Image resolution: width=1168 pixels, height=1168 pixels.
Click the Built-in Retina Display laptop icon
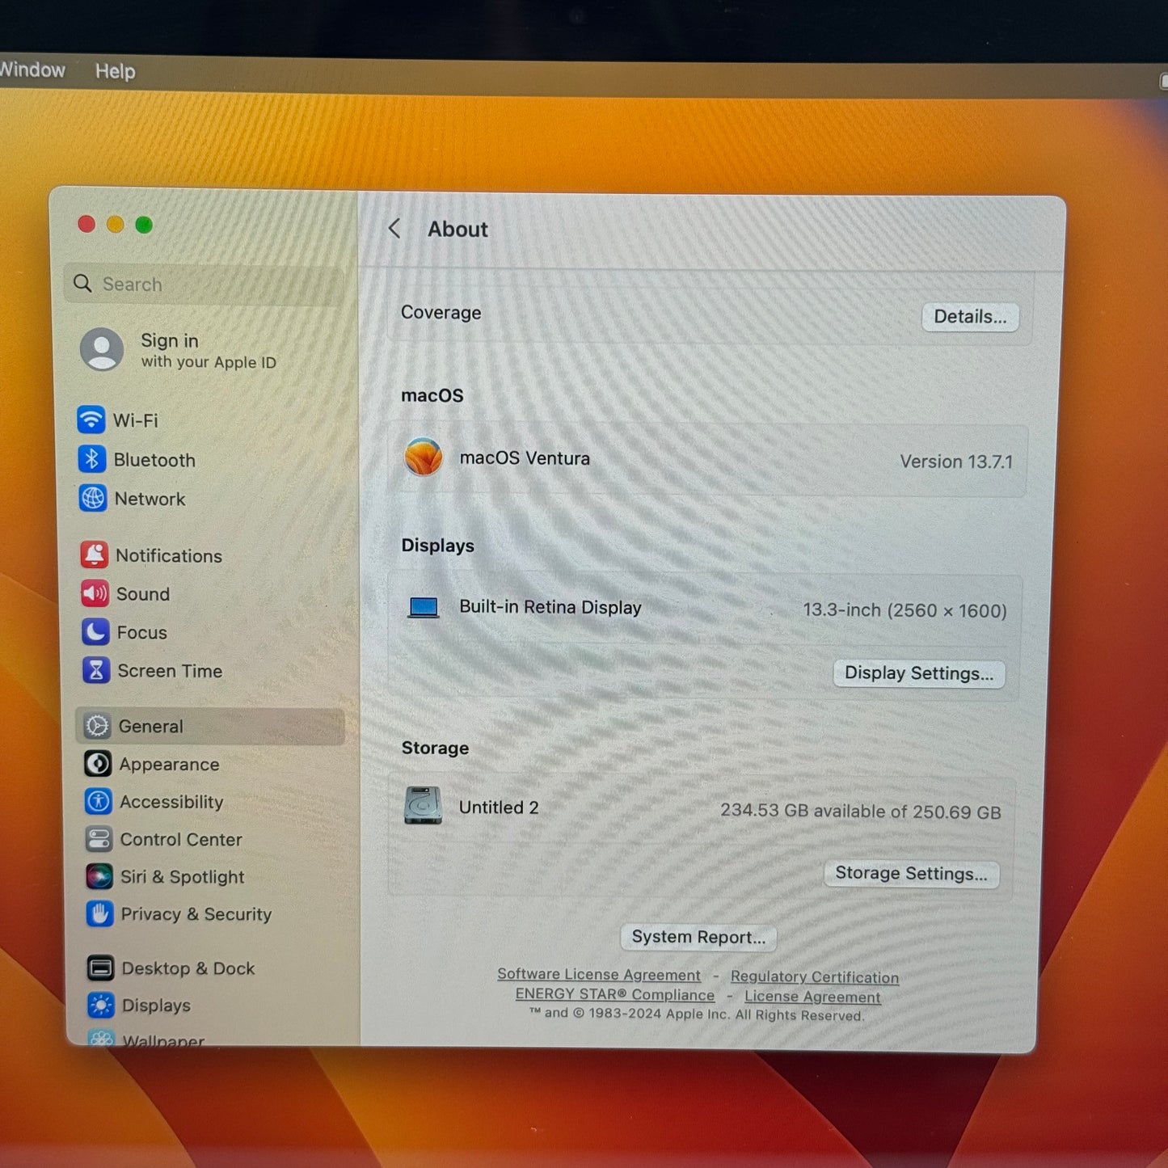[424, 607]
